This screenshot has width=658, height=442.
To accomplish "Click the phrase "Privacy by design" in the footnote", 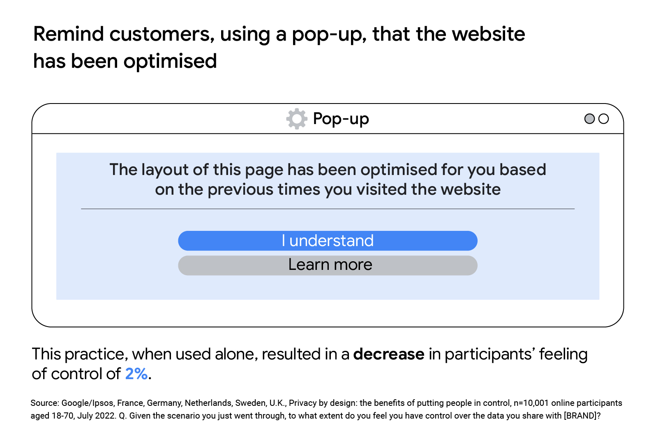I will pyautogui.click(x=322, y=403).
